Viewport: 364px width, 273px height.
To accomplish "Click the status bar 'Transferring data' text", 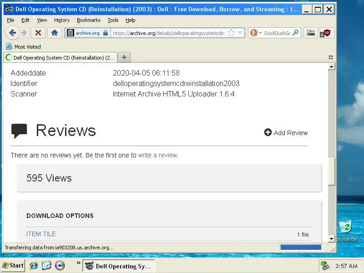I will point(59,248).
